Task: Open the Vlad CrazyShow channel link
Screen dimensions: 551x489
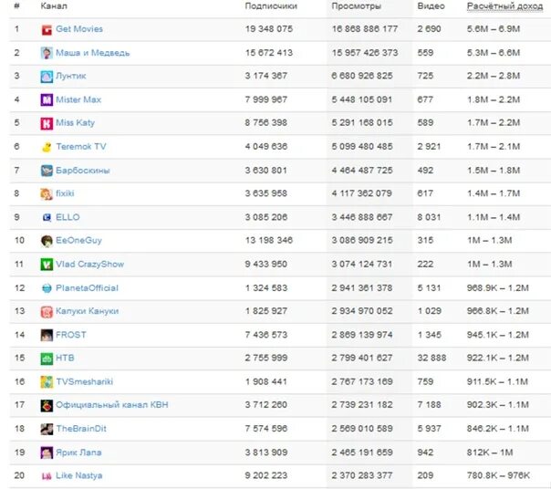Action: [90, 264]
